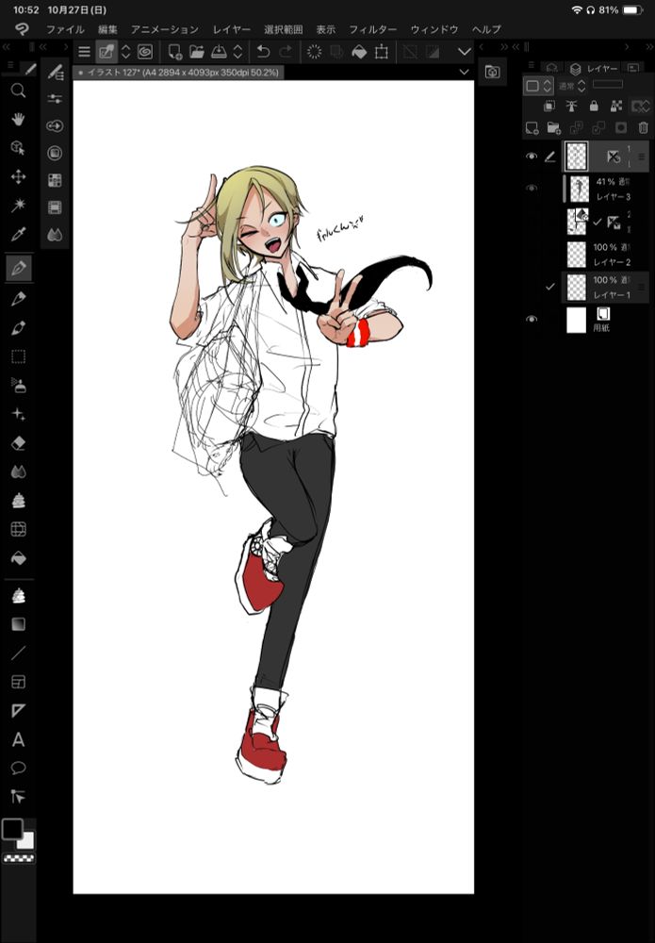
Task: Open the blending mode 通常 dropdown
Action: (573, 86)
